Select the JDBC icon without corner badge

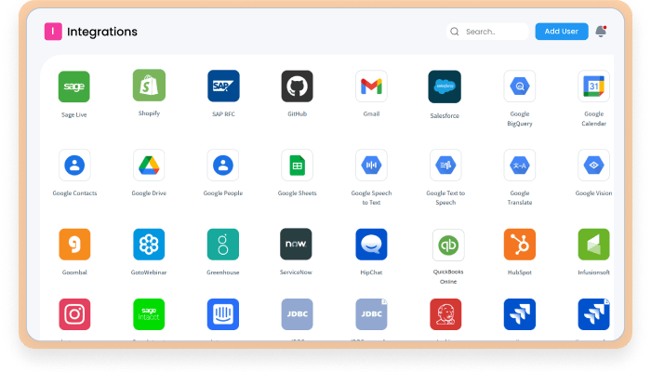[x=298, y=314]
